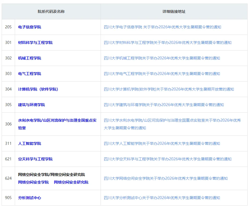Open the 电气工程学院 department link

coord(30,74)
